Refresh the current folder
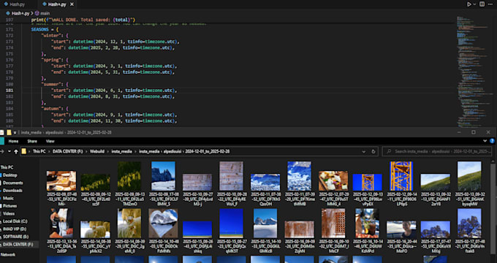This screenshot has height=263, width=497. pyautogui.click(x=373, y=151)
